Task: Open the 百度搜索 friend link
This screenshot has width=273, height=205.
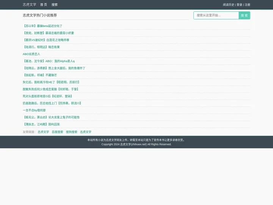Action: 58,132
